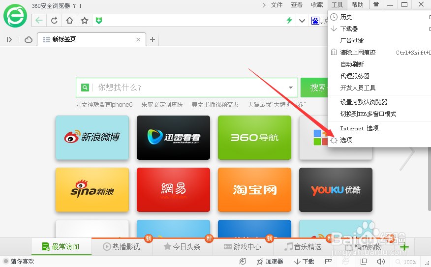Open the 文件 menu
This screenshot has width=431, height=267.
tap(277, 5)
